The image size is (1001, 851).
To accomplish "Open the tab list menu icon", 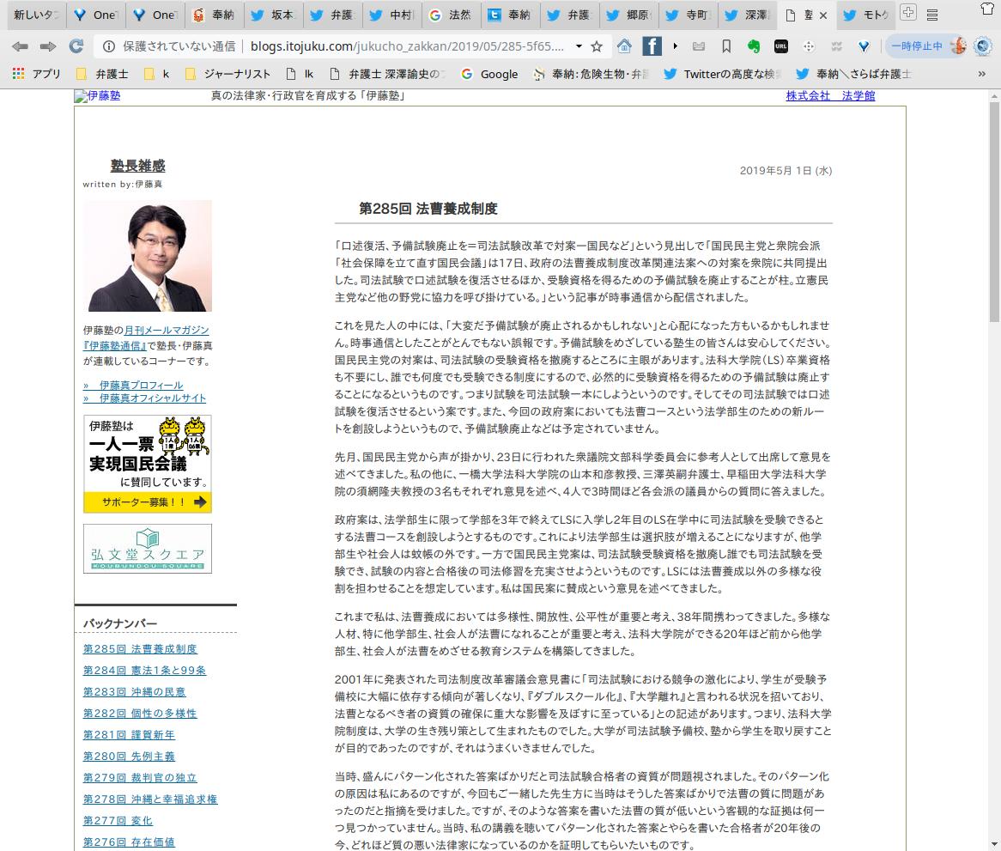I will pyautogui.click(x=932, y=14).
